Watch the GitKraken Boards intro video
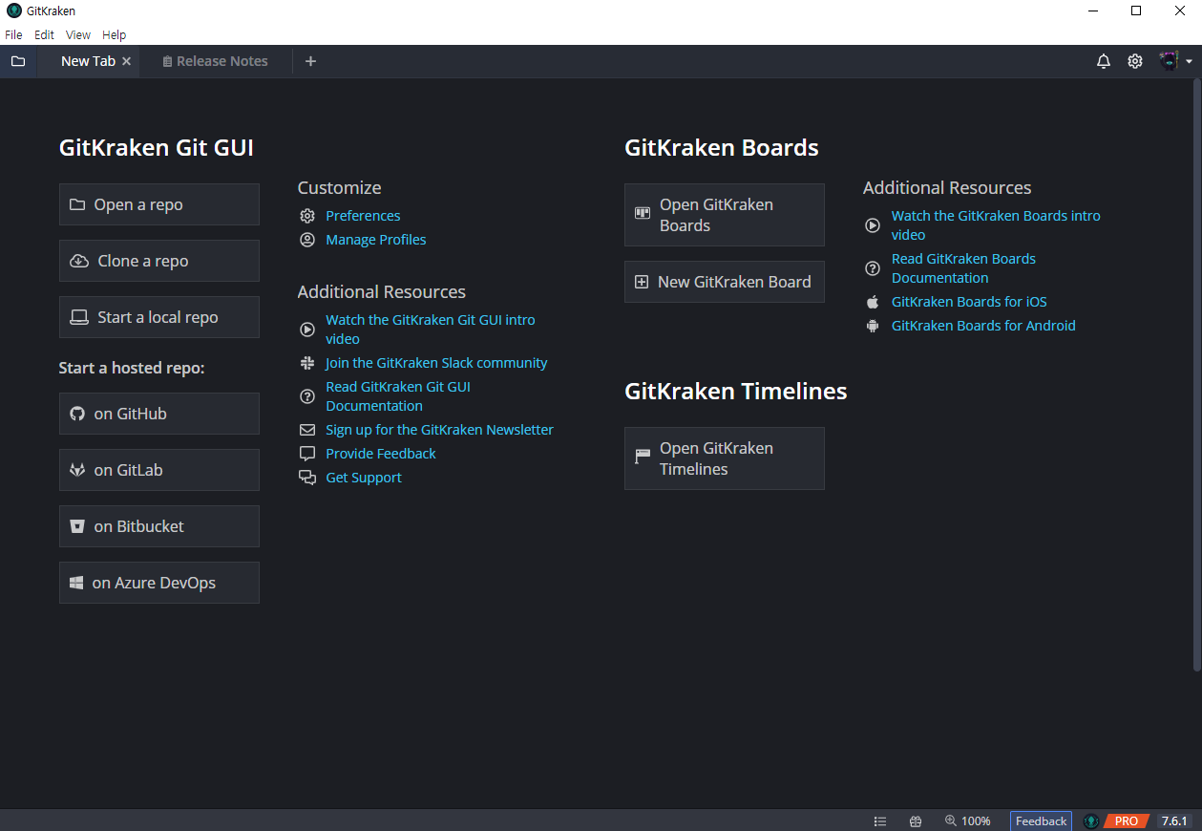Screen dimensions: 1202x831 [x=996, y=225]
